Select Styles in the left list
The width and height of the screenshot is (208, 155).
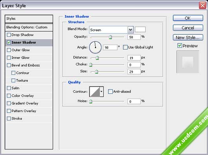tap(29, 19)
